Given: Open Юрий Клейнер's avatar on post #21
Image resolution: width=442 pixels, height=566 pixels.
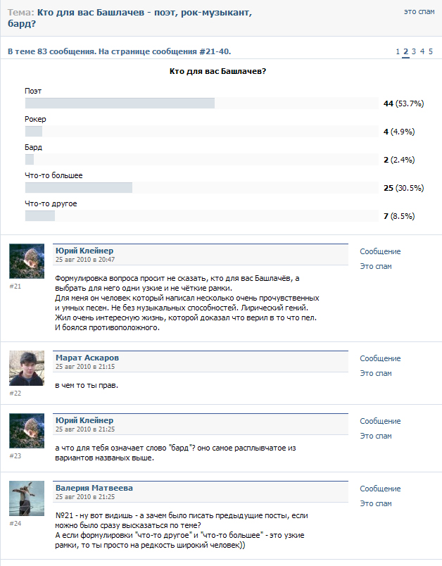Looking at the screenshot, I should pos(27,261).
